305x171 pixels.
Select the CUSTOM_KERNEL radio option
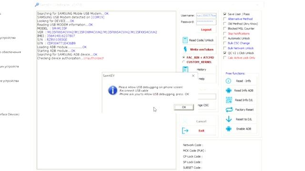(x=183, y=62)
